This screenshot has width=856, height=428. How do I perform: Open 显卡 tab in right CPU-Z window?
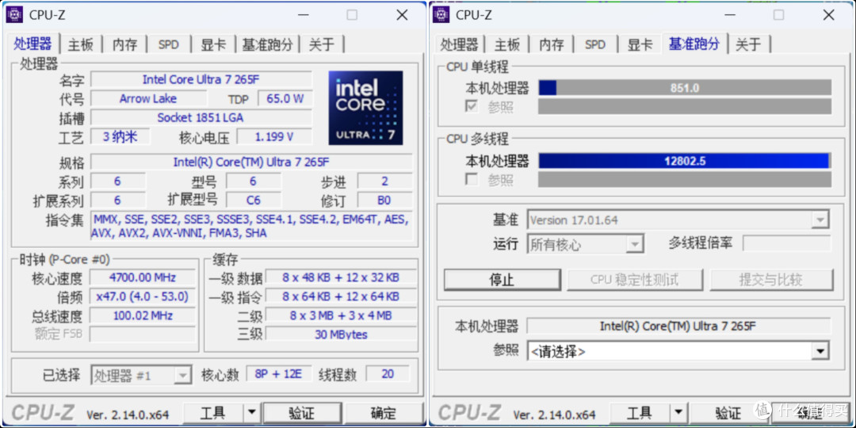coord(640,44)
